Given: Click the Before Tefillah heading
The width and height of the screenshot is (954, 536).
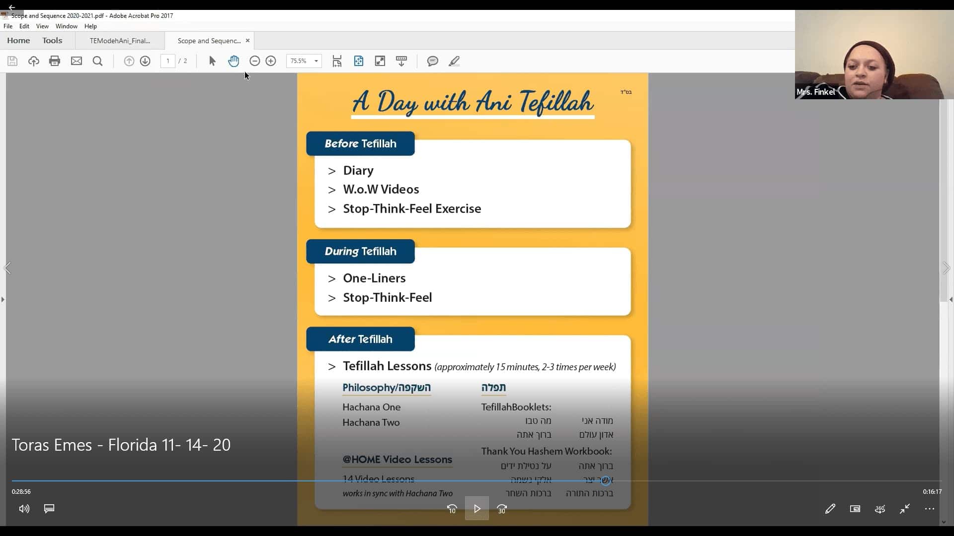Looking at the screenshot, I should (x=360, y=143).
